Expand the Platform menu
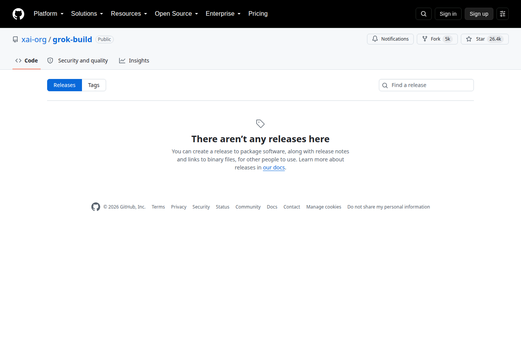This screenshot has height=345, width=521. pyautogui.click(x=49, y=14)
